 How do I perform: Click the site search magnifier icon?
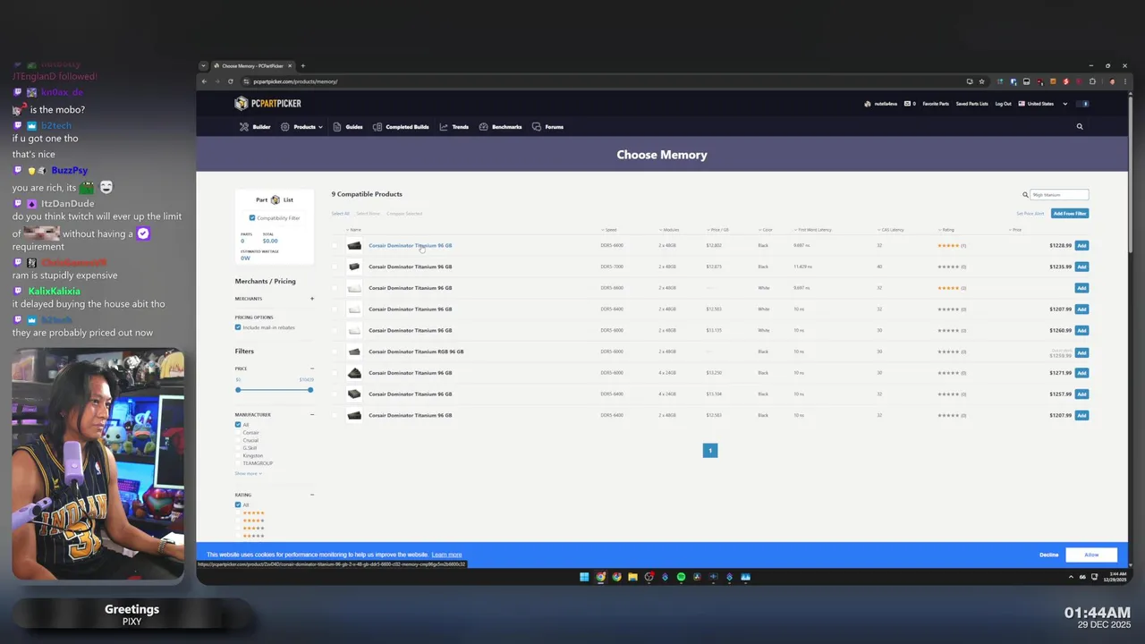(x=1080, y=127)
